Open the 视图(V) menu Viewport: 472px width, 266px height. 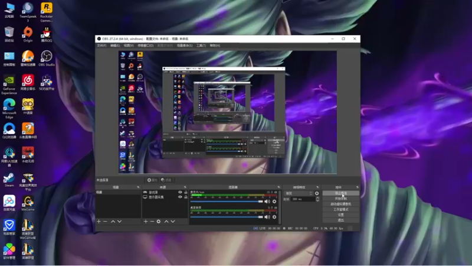tap(129, 46)
